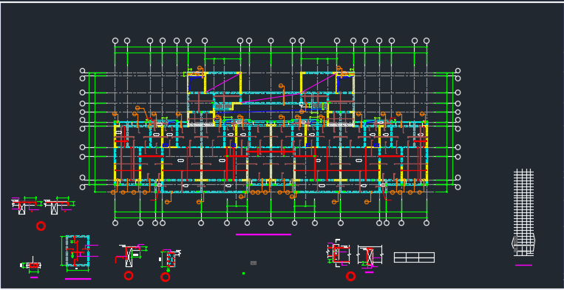Viewport: 564px width, 290px height.
Task: Select the red circle under the paired beam details
Action: click(x=41, y=226)
